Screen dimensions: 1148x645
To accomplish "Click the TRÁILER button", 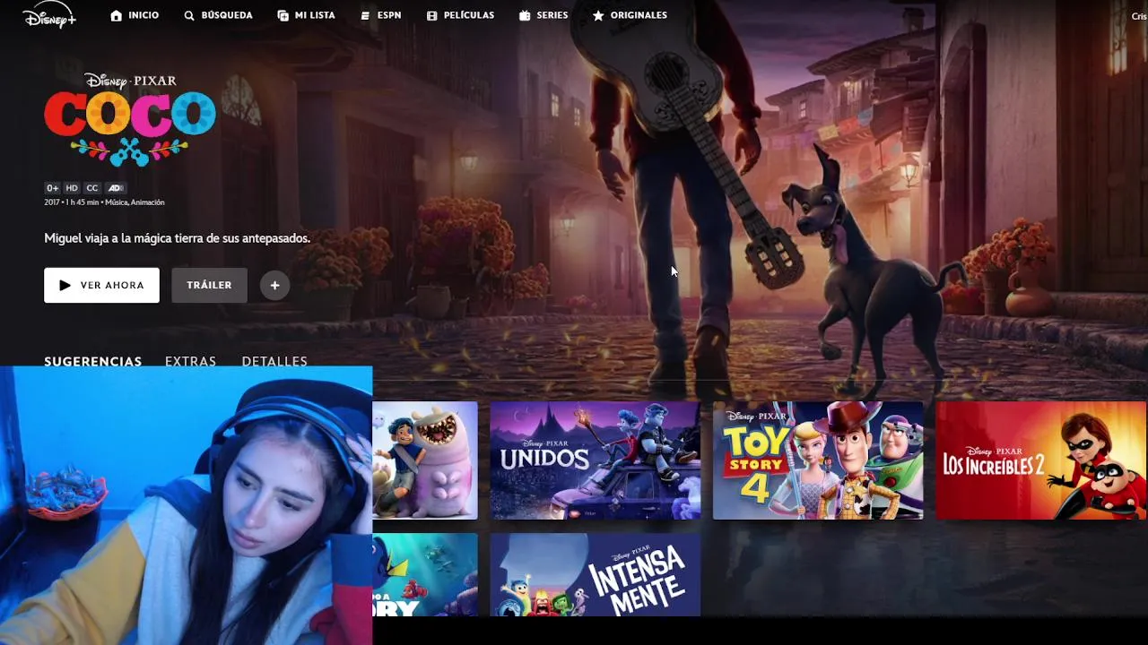I will [x=209, y=285].
